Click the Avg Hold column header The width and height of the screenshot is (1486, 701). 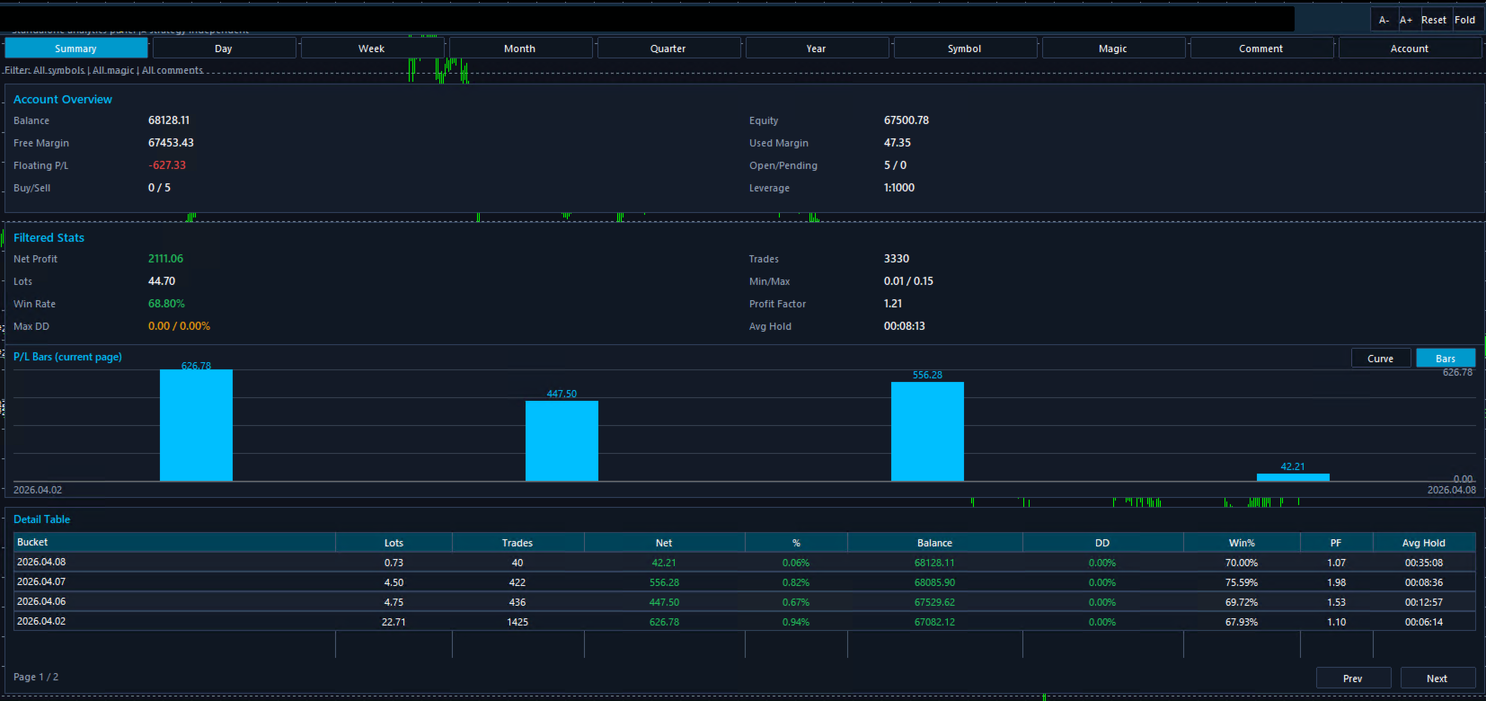click(x=1424, y=542)
